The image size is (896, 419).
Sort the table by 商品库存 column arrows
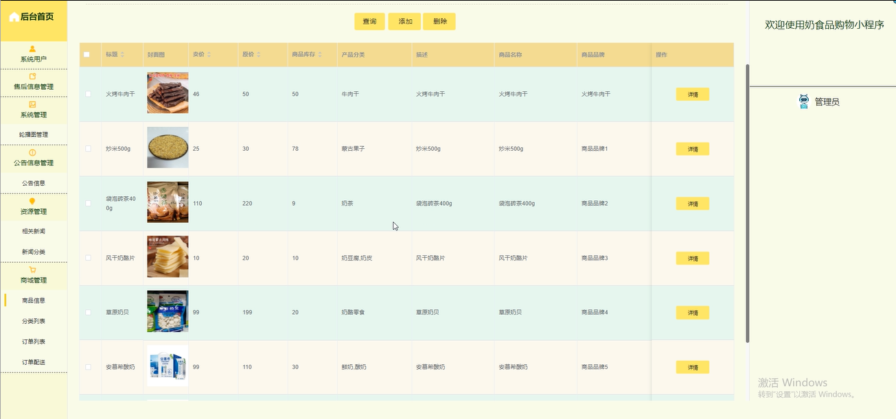(x=321, y=54)
